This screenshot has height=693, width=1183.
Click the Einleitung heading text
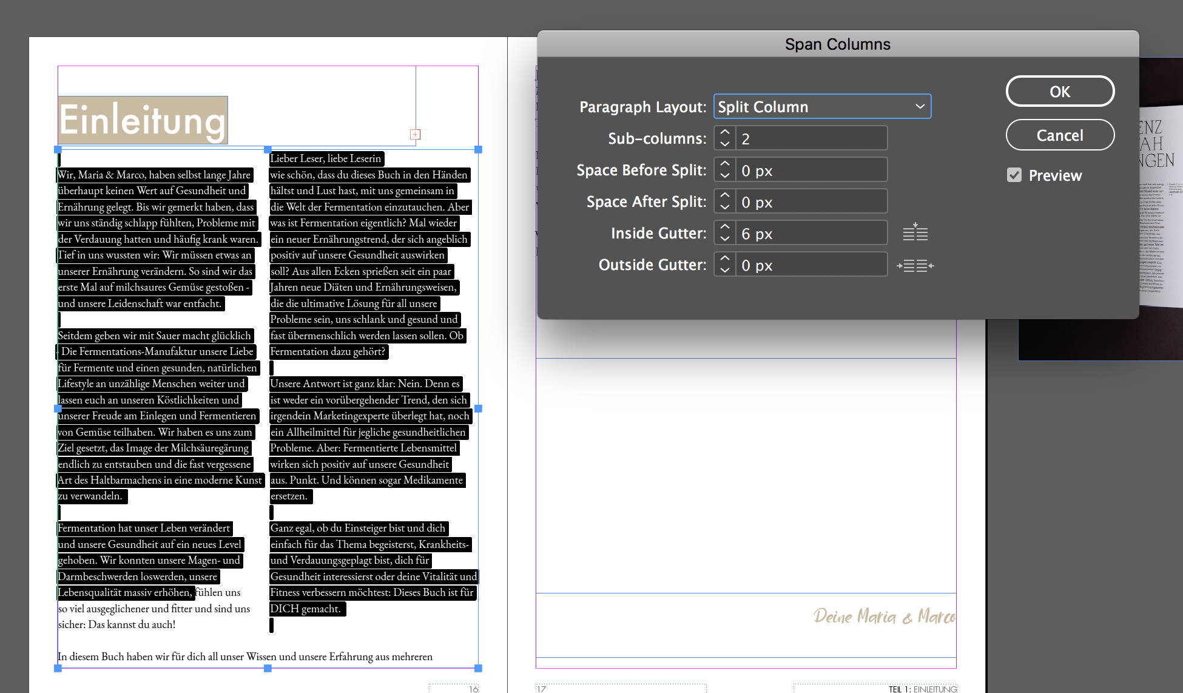[143, 120]
